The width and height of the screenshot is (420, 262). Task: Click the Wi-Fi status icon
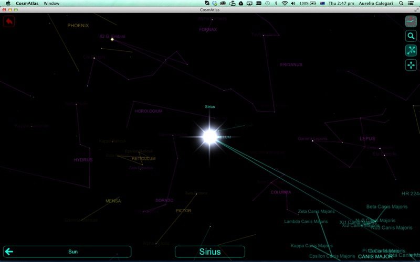pos(285,3)
